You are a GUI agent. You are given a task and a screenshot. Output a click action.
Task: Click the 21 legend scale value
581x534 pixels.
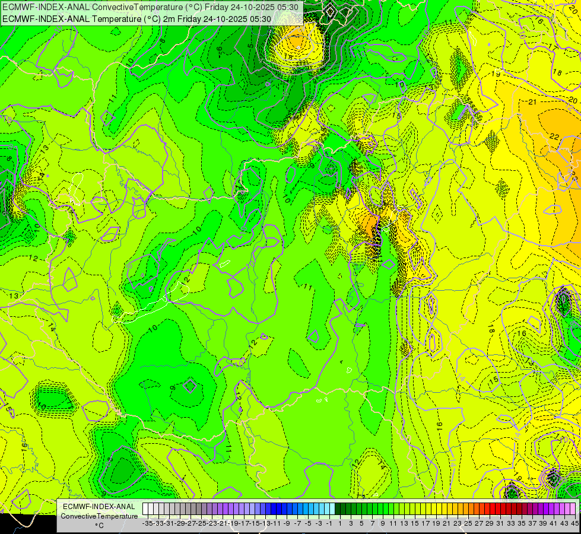tap(447, 523)
